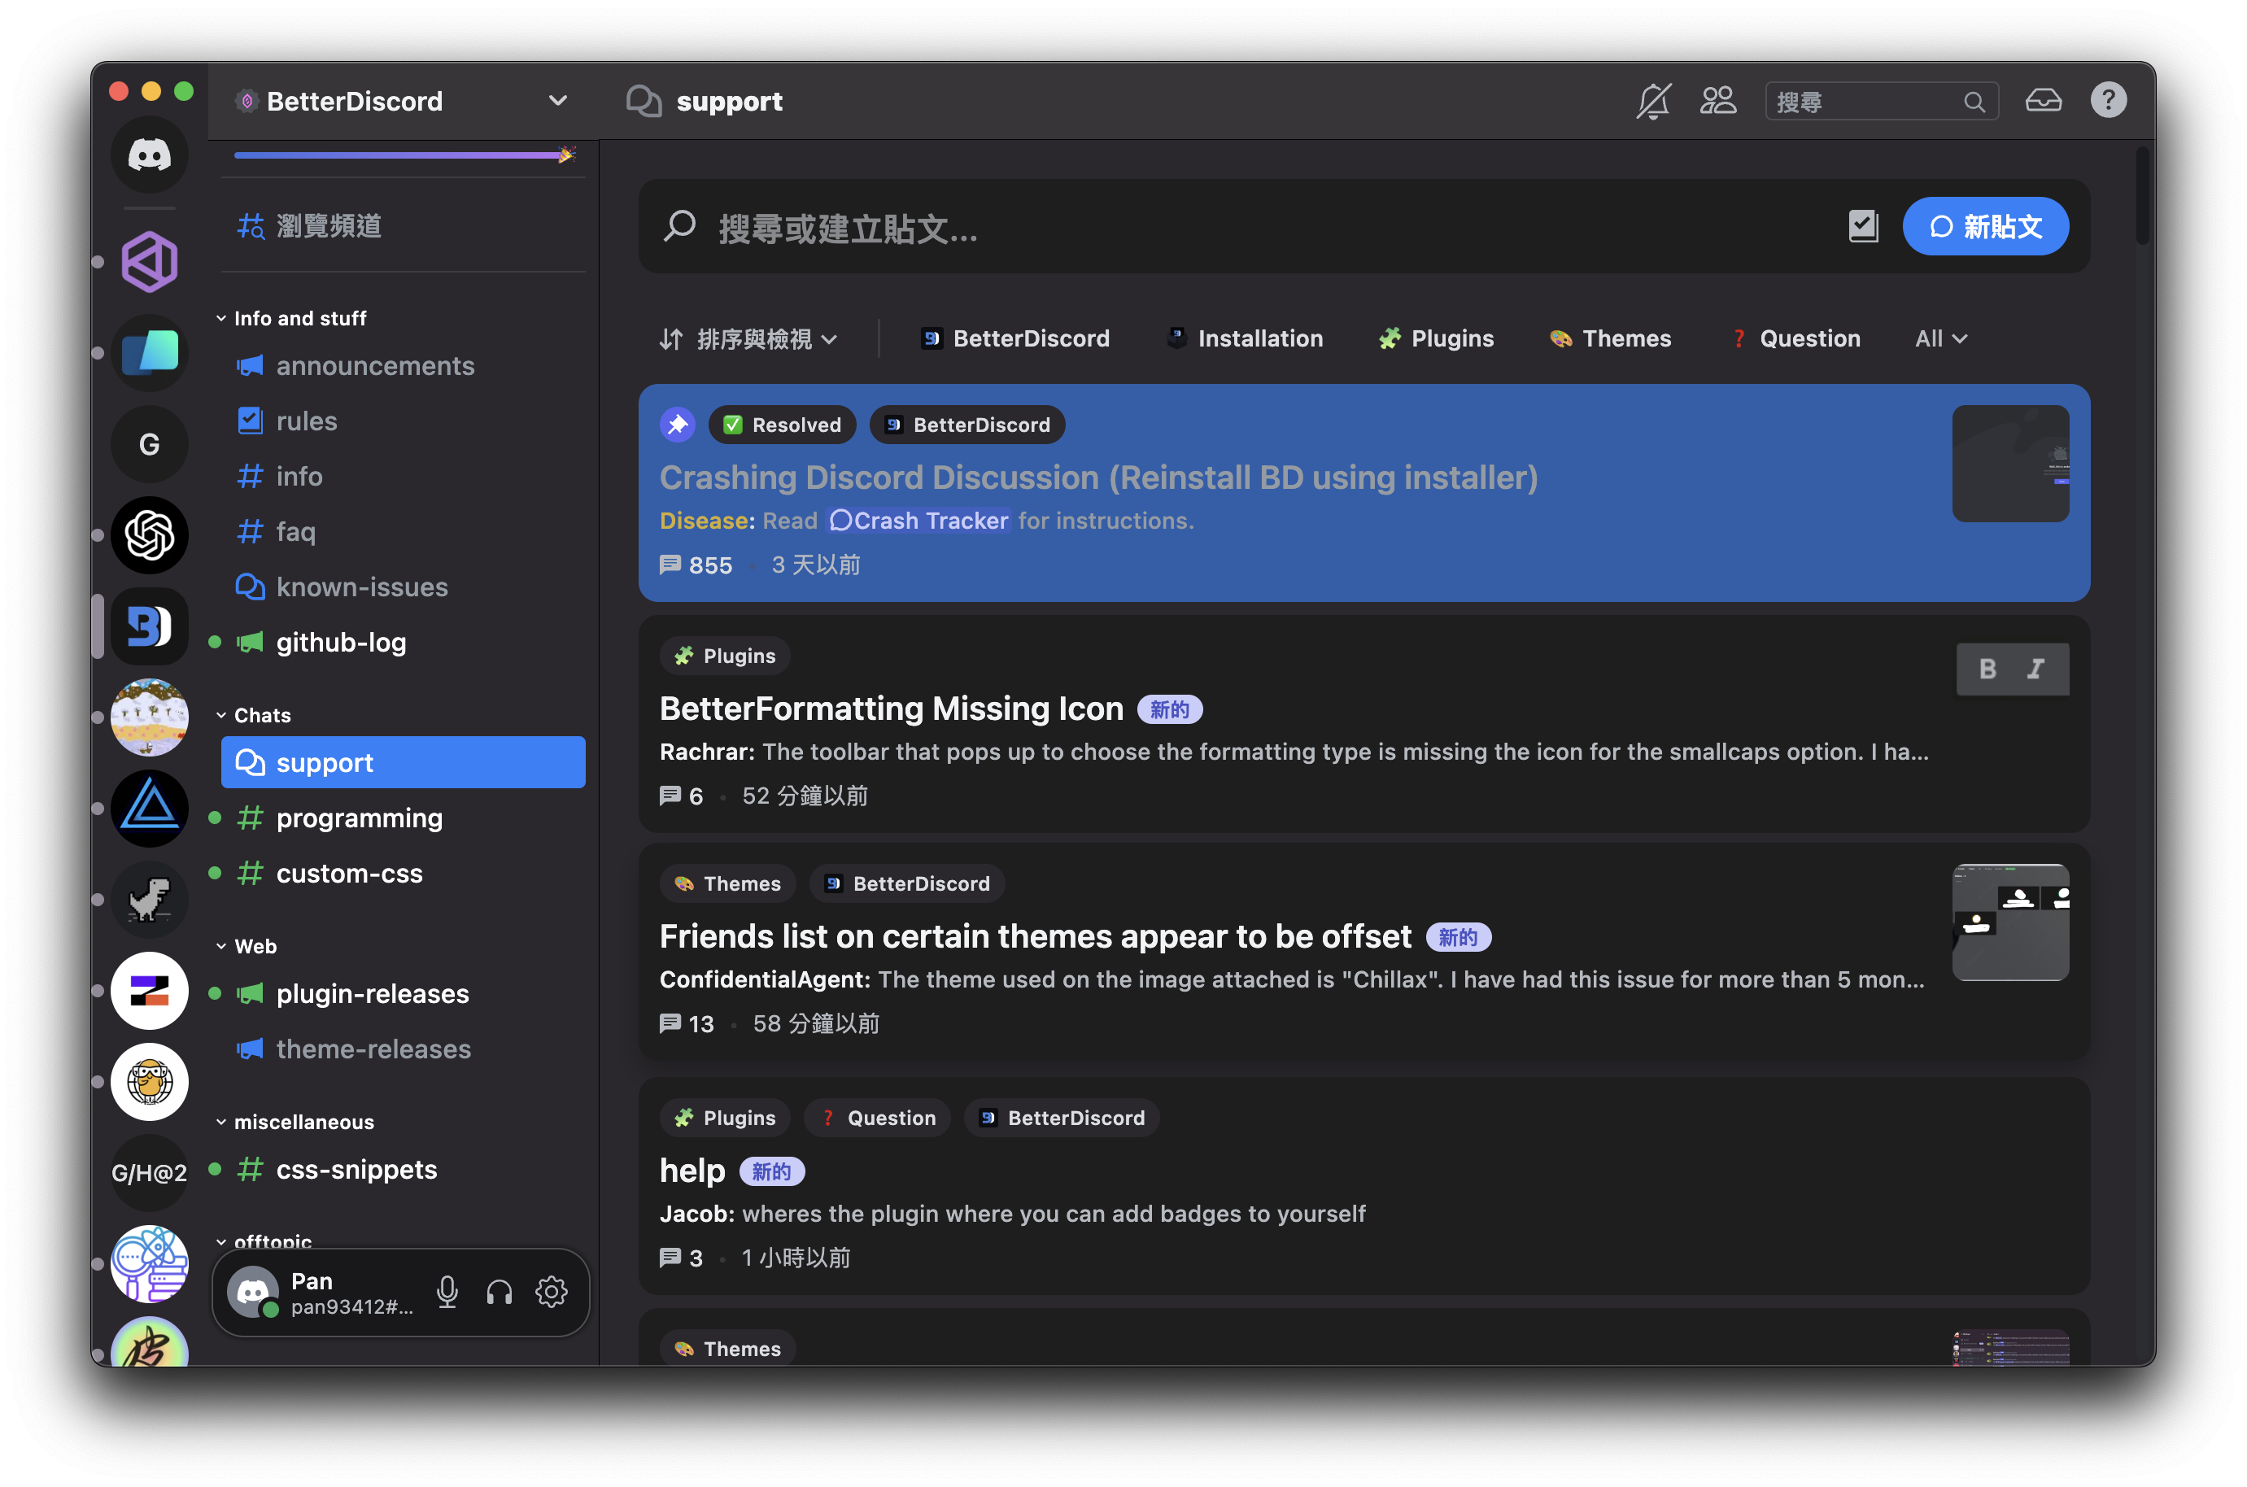Image resolution: width=2247 pixels, height=1487 pixels.
Task: Click the server boost progress bar
Action: 399,155
